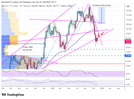134x99 pixels.
Task: Click the open value O90,369
Action: click(x=35, y=6)
